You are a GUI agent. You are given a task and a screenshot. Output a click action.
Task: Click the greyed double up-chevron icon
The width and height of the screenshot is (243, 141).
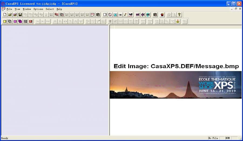[x=76, y=21]
